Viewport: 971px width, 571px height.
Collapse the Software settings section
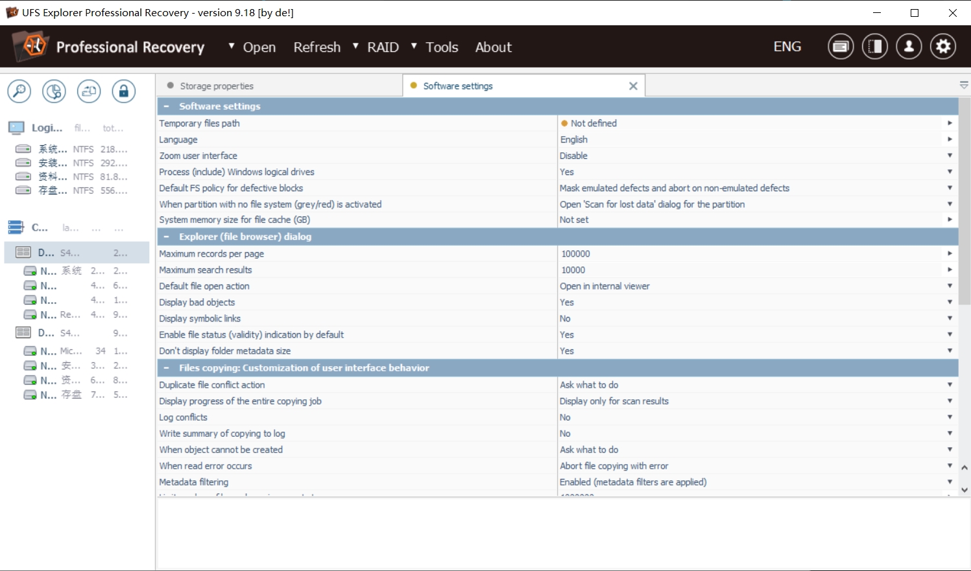[x=167, y=106]
